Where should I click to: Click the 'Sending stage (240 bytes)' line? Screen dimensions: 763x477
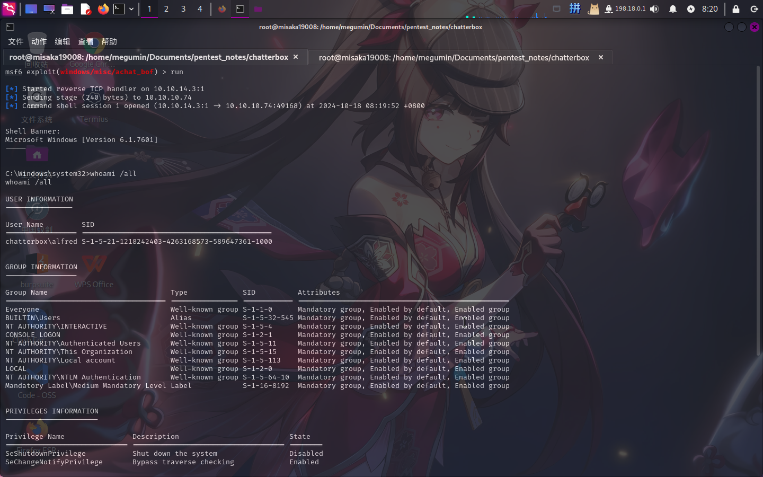[99, 98]
